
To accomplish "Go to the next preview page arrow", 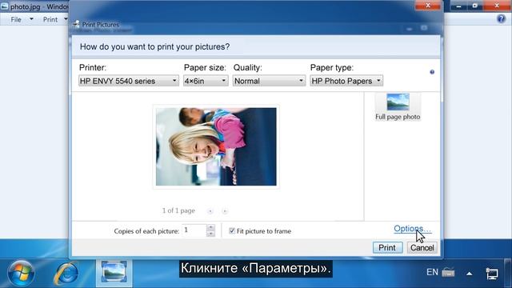I will [225, 211].
